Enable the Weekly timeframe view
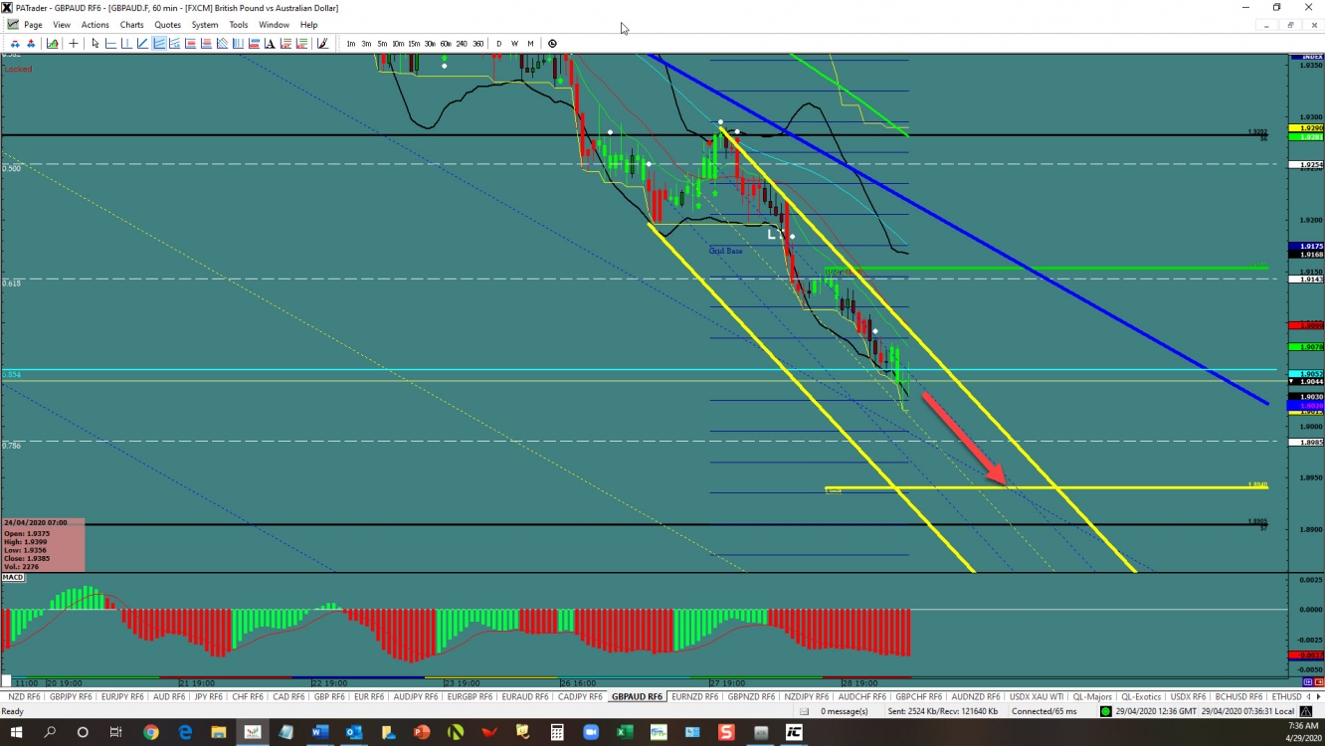1325x746 pixels. pyautogui.click(x=514, y=43)
